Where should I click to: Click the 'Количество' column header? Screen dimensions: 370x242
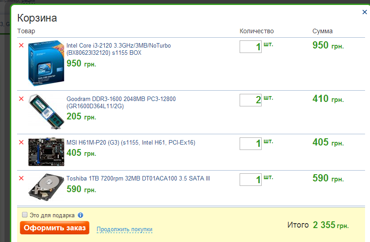click(x=257, y=31)
